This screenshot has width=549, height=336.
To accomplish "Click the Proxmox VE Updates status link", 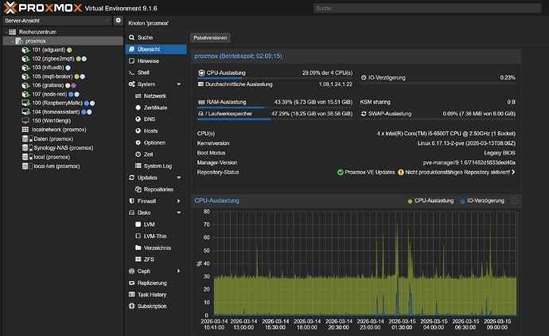I will pos(366,172).
